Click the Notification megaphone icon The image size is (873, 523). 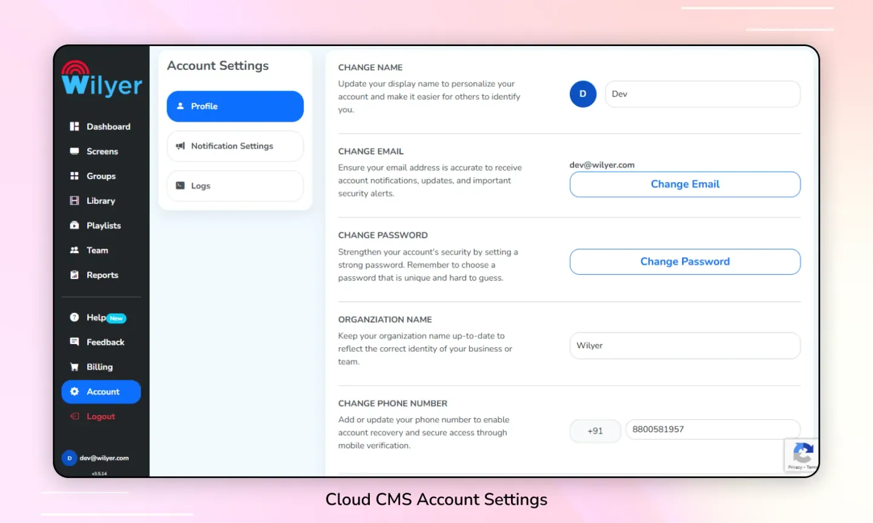(x=180, y=146)
